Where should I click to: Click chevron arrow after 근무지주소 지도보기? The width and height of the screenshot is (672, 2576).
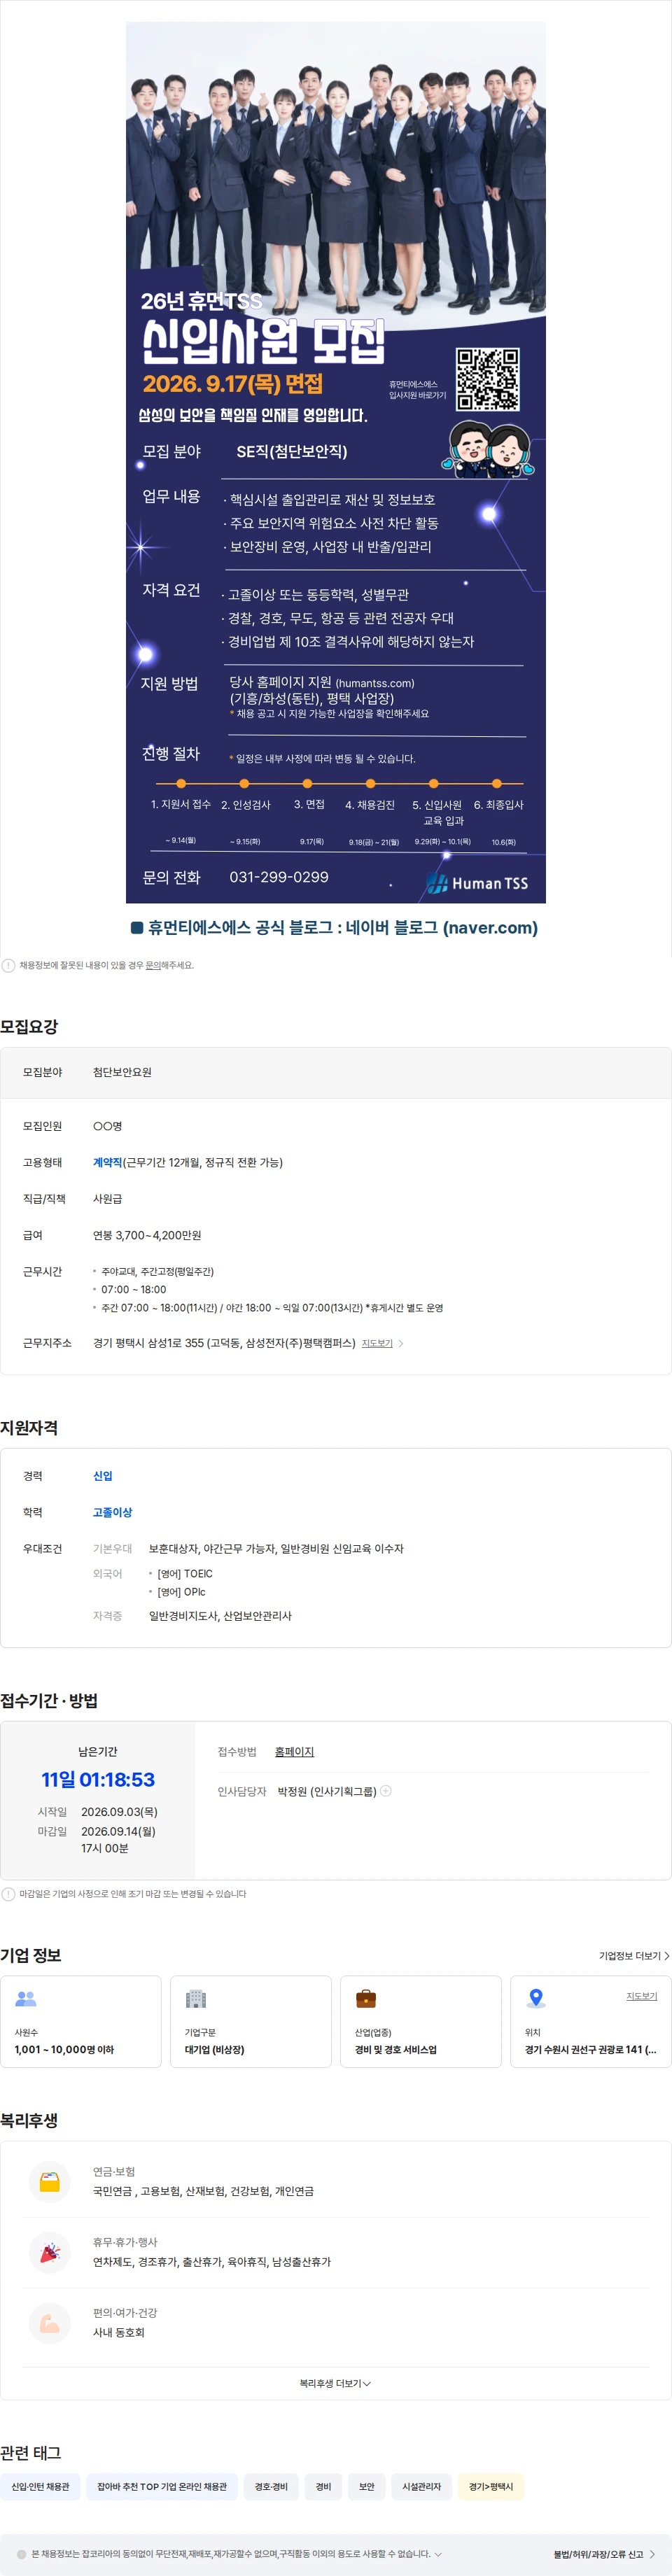[401, 1343]
